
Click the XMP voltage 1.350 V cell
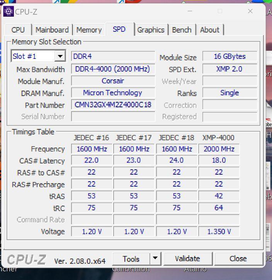click(219, 232)
